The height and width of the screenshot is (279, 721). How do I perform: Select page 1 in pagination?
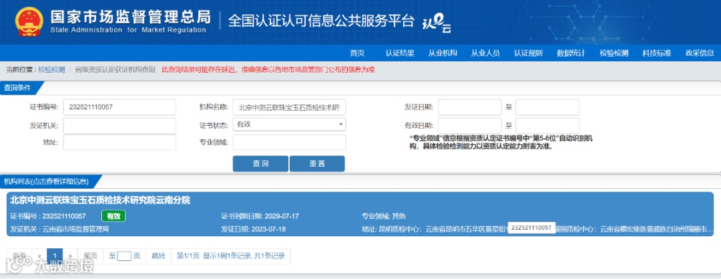(55, 256)
